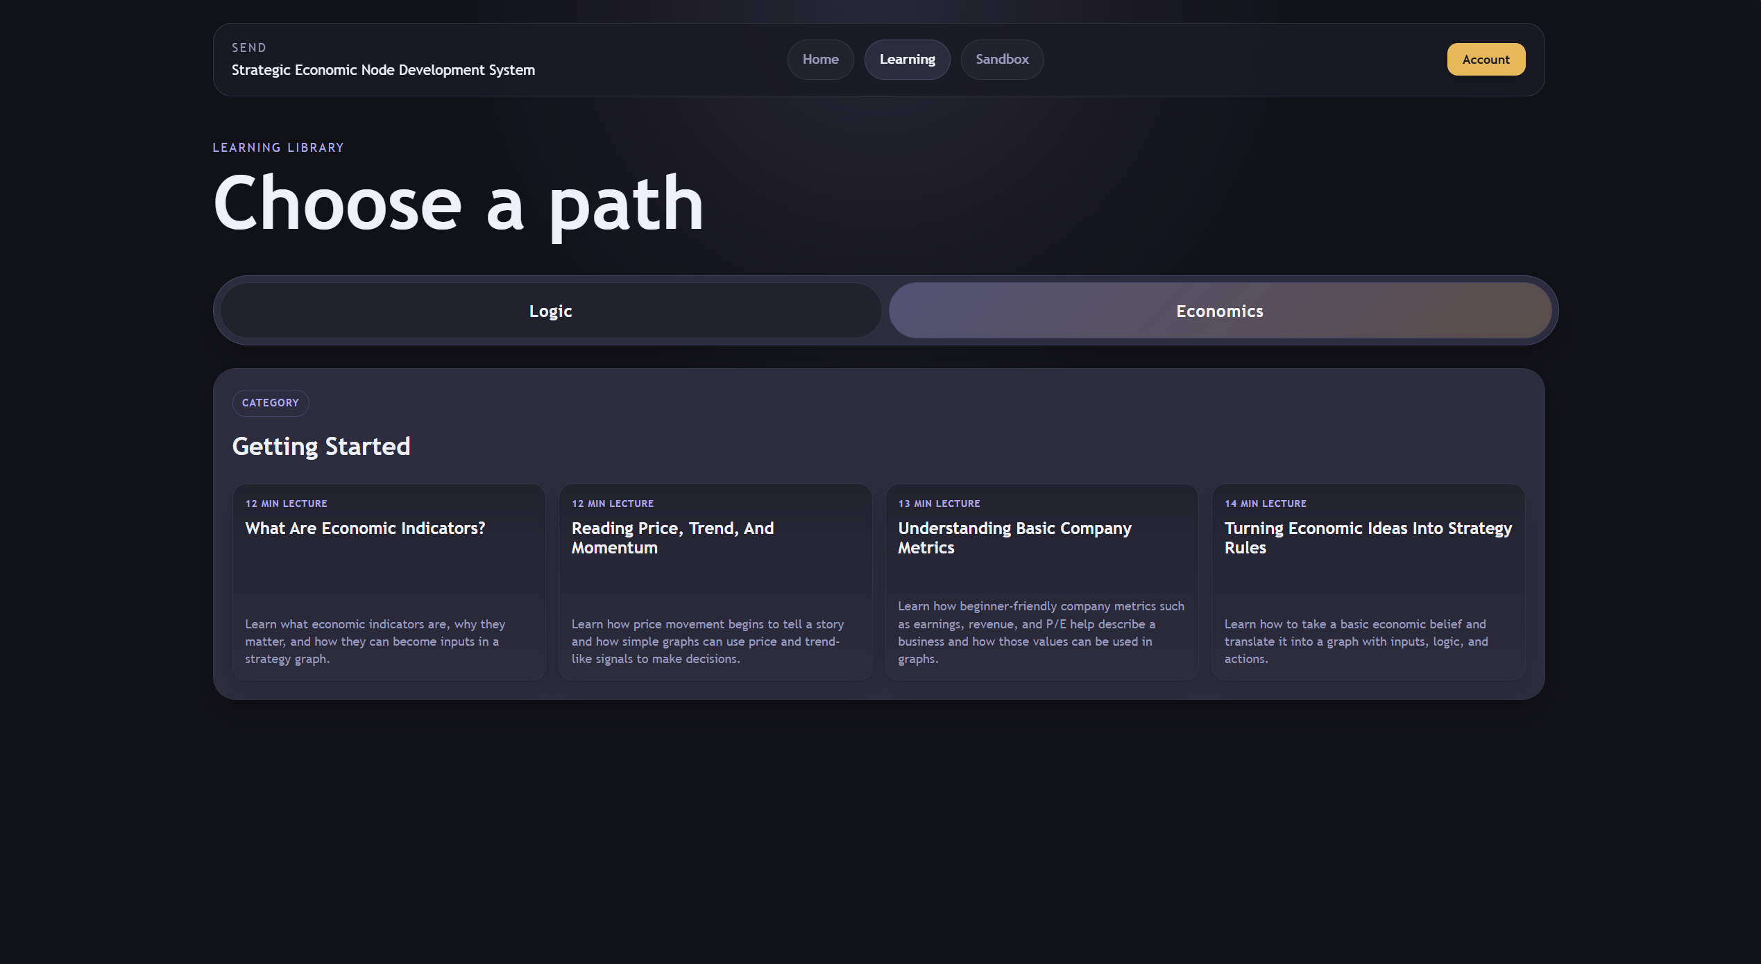The height and width of the screenshot is (964, 1761).
Task: Click the price movement lecture description
Action: [x=707, y=642]
